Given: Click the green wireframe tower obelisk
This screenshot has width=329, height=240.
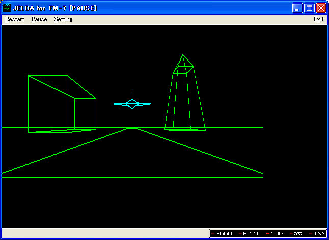Looking at the screenshot, I should click(x=184, y=97).
